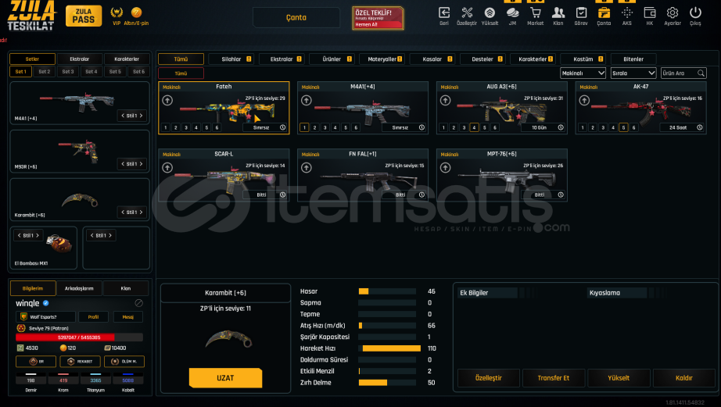
Task: Click the Mesaj button
Action: [x=127, y=317]
